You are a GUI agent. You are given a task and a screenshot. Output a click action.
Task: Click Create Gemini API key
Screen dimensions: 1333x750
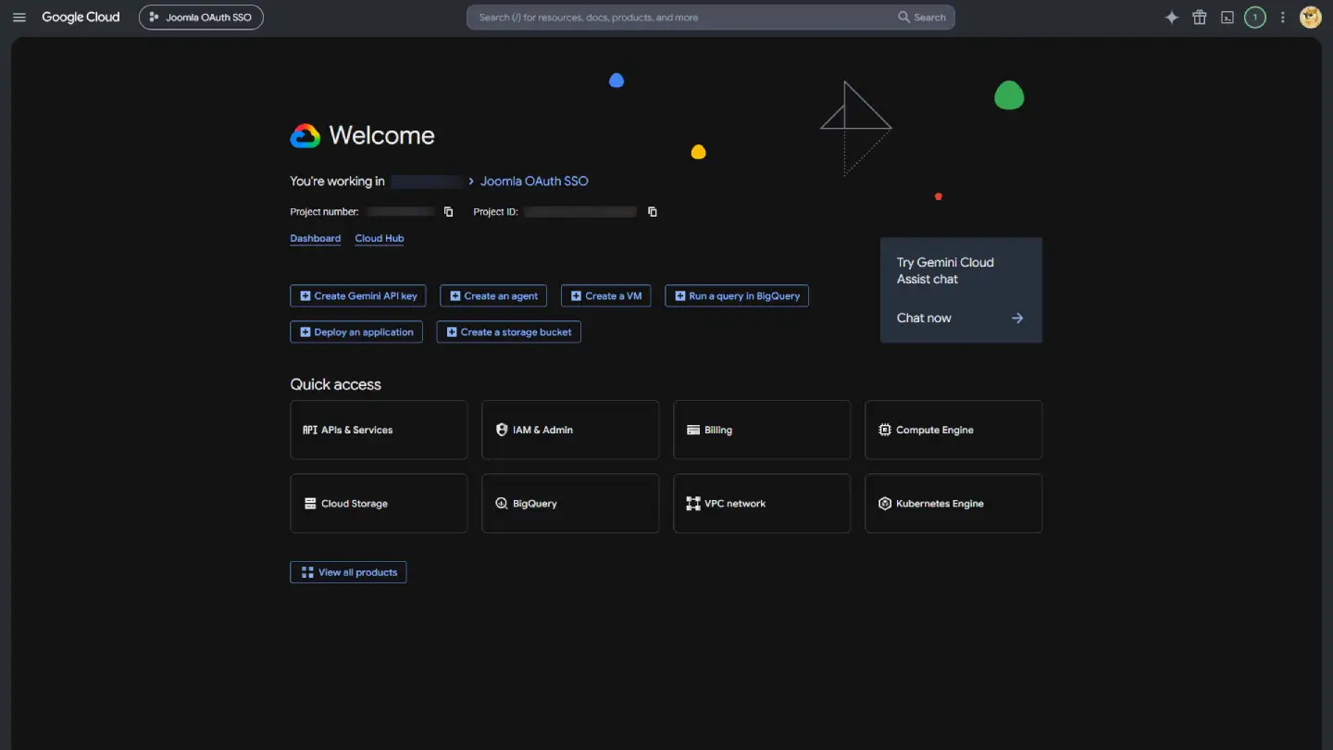358,296
